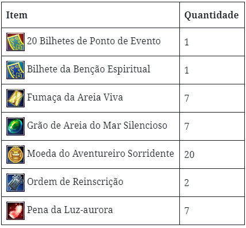Select the Fumaça da Areia Viva scroll icon
The height and width of the screenshot is (228, 246).
click(16, 98)
